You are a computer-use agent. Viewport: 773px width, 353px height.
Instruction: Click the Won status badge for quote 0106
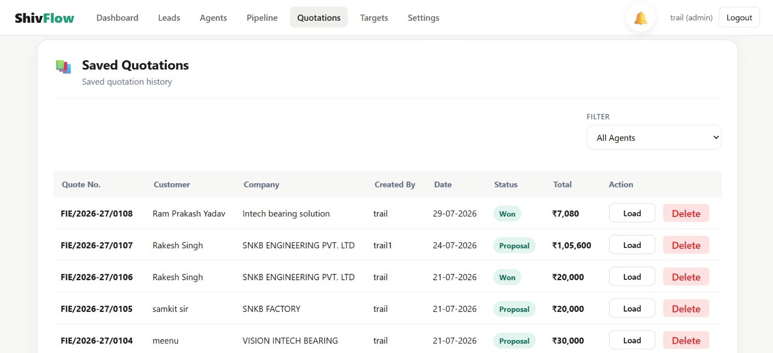507,277
